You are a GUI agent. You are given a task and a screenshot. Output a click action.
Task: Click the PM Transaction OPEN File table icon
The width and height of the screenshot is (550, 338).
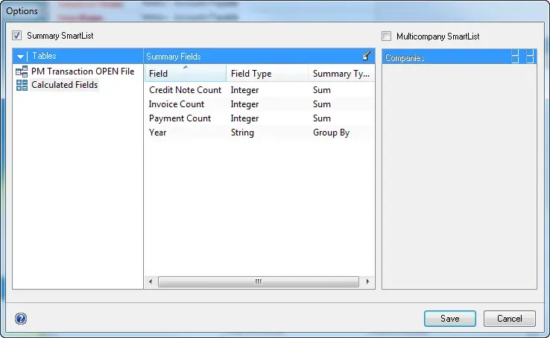tap(22, 71)
